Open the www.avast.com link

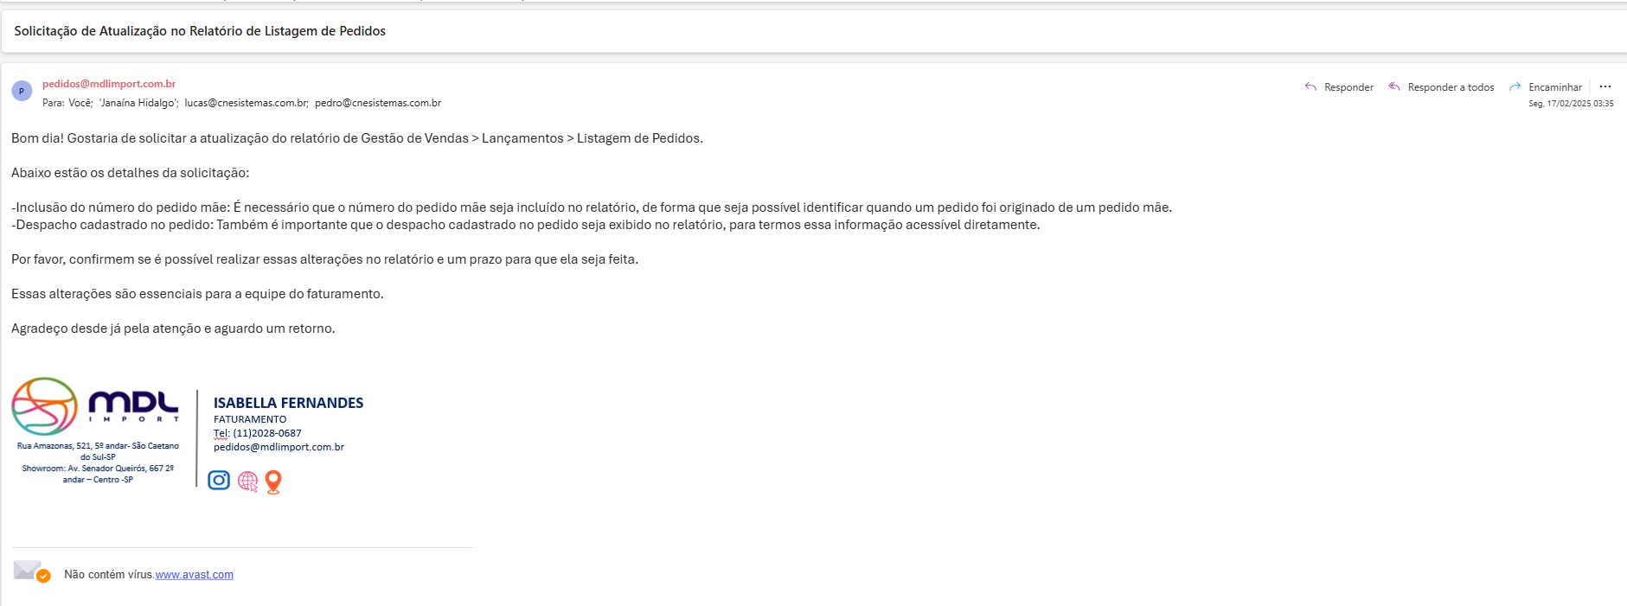195,575
